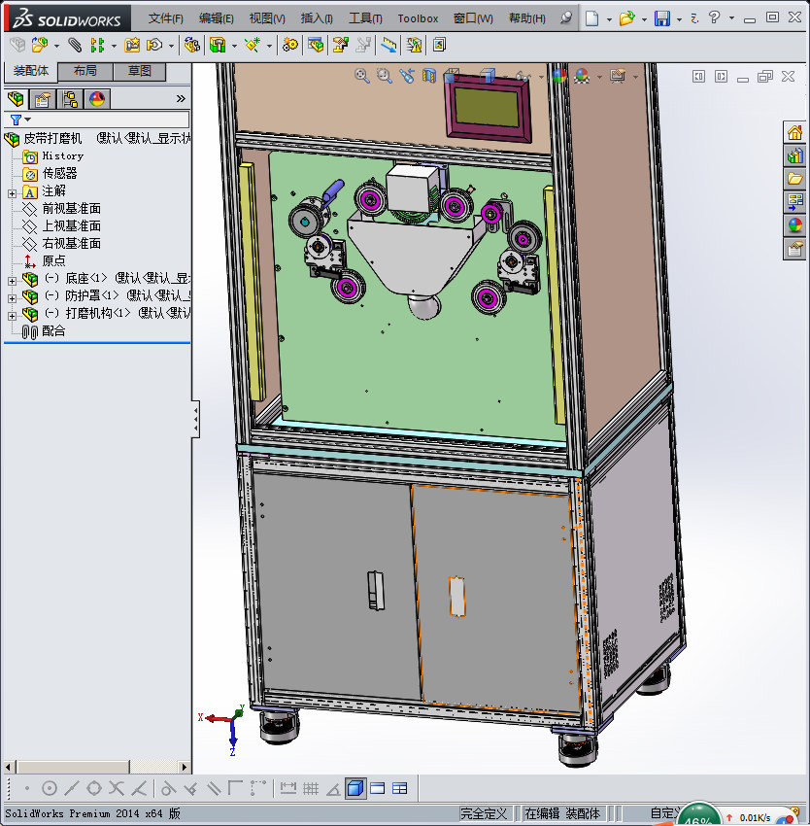
Task: Open the 工具(T) menu
Action: click(x=365, y=18)
